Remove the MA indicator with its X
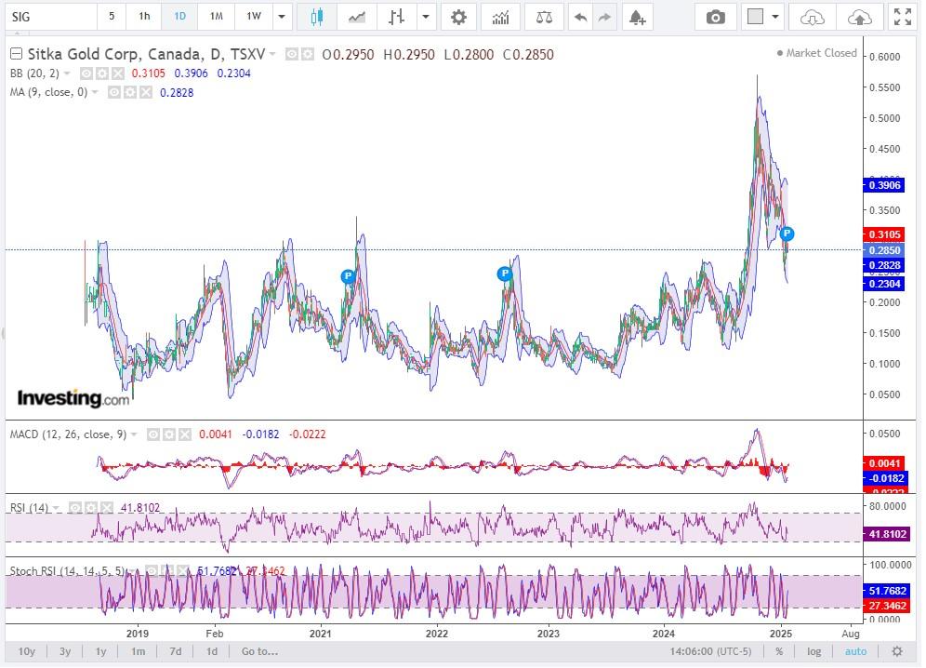The width and height of the screenshot is (926, 668). tap(145, 93)
